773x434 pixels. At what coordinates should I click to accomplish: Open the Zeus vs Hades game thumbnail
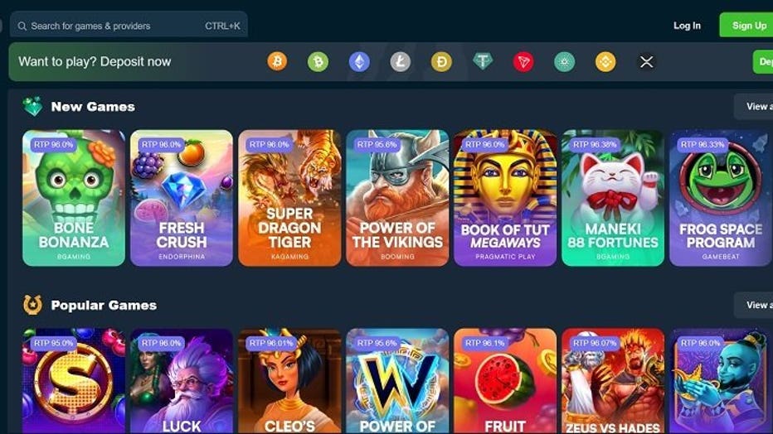(x=613, y=381)
